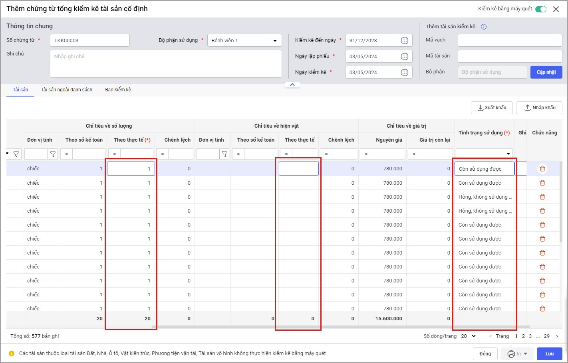Image resolution: width=568 pixels, height=363 pixels.
Task: Toggle Kiểm kê bằng máy quét switch
Action: (540, 9)
